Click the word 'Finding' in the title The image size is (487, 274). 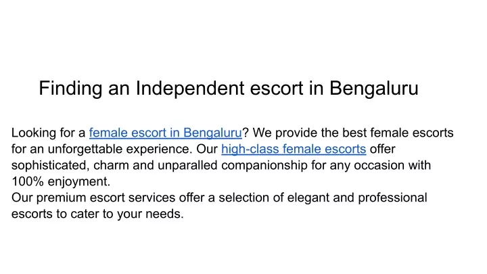coord(70,88)
